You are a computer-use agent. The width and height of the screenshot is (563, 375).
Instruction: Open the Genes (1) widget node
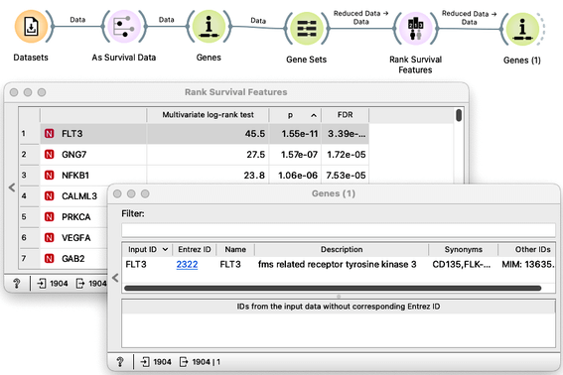tap(522, 29)
